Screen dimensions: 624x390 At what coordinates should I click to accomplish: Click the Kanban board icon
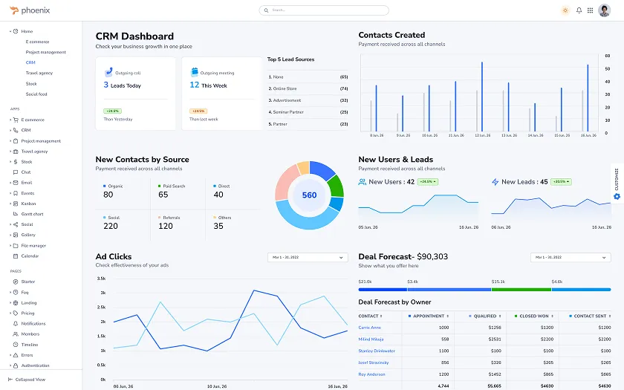pyautogui.click(x=16, y=204)
